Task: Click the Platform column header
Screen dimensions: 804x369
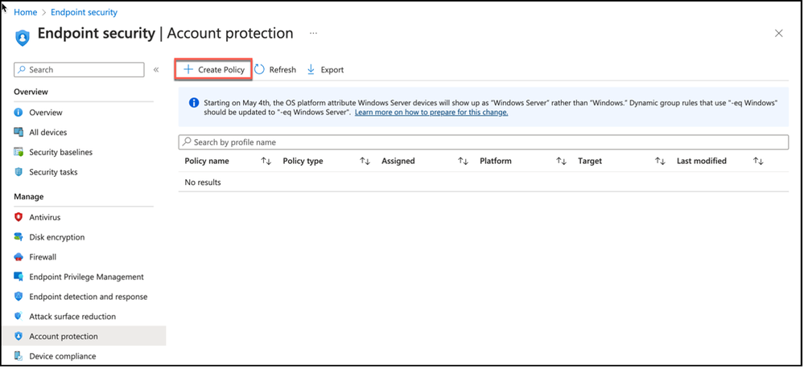Action: pos(496,161)
